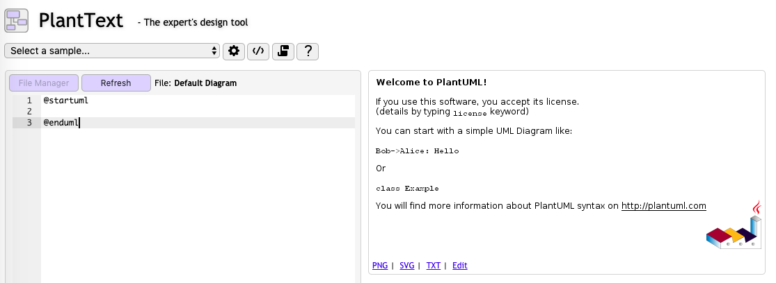Open the SVG version of the diagram
The width and height of the screenshot is (776, 283).
tap(406, 266)
